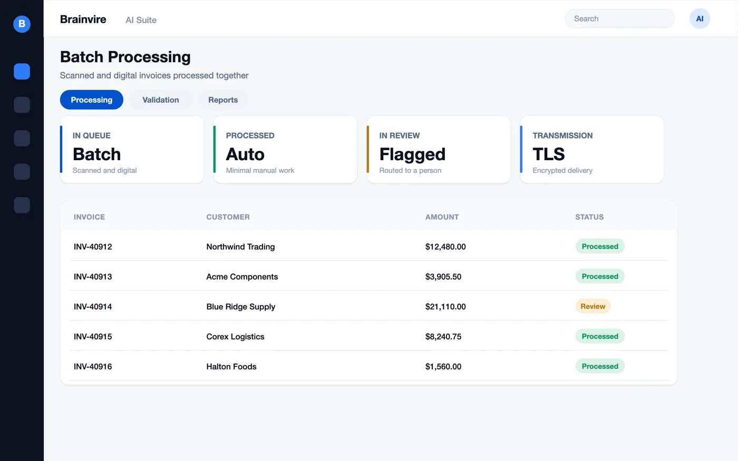Click the Processed badge for Northwind Trading

point(600,246)
